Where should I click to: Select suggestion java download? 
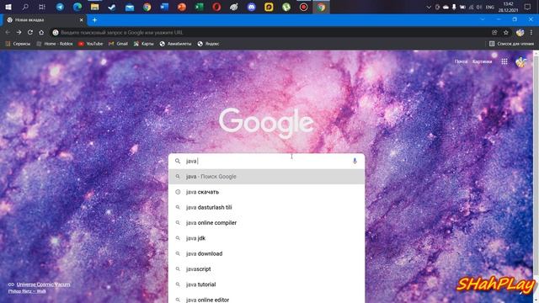(266, 253)
